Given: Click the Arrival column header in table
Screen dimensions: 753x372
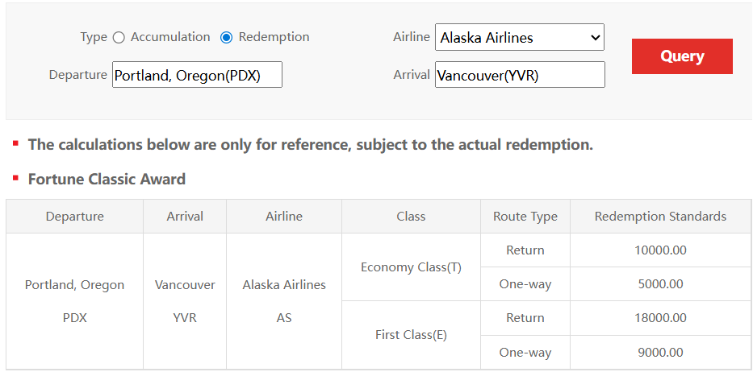Looking at the screenshot, I should coord(185,217).
